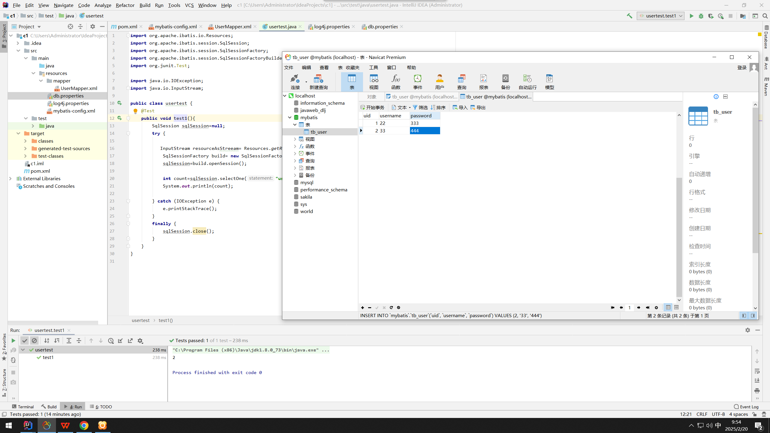Viewport: 770px width, 433px height.
Task: Add record with plus icon in Navicat
Action: [362, 308]
